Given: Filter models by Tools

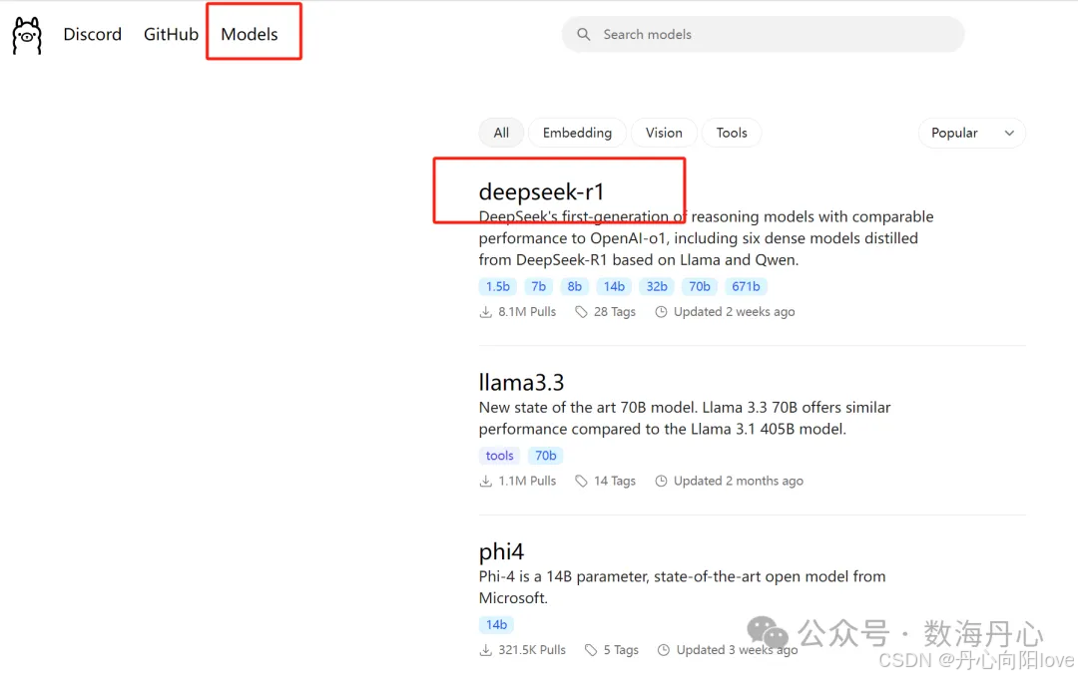Looking at the screenshot, I should (x=732, y=133).
